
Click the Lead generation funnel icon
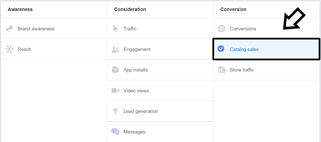115,111
